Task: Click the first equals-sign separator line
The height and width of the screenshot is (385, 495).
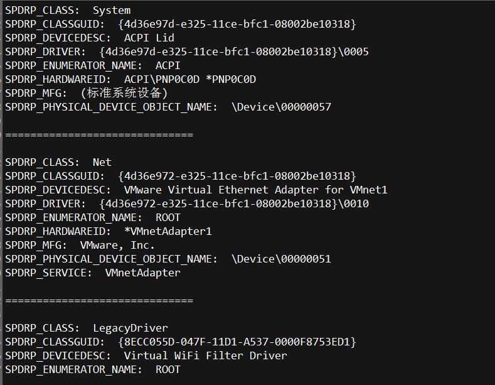Action: coord(99,135)
